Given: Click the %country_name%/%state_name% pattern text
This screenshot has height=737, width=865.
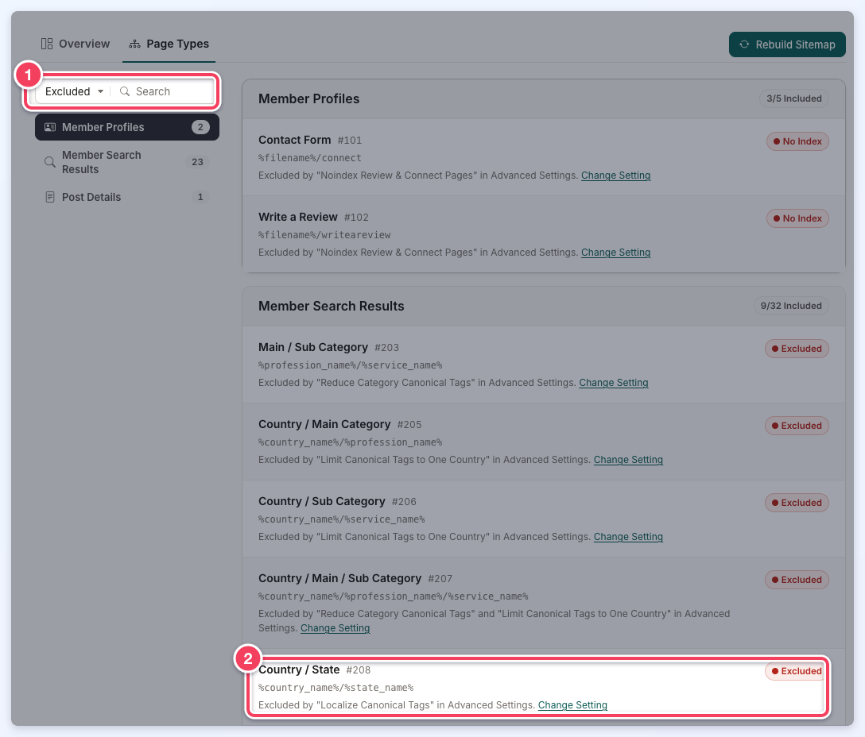Looking at the screenshot, I should (x=336, y=688).
